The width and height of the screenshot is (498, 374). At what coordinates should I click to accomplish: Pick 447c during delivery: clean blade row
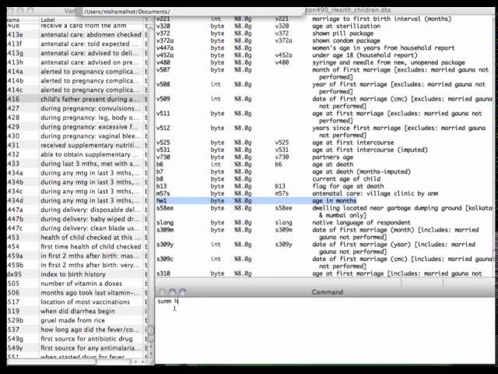[x=77, y=228]
